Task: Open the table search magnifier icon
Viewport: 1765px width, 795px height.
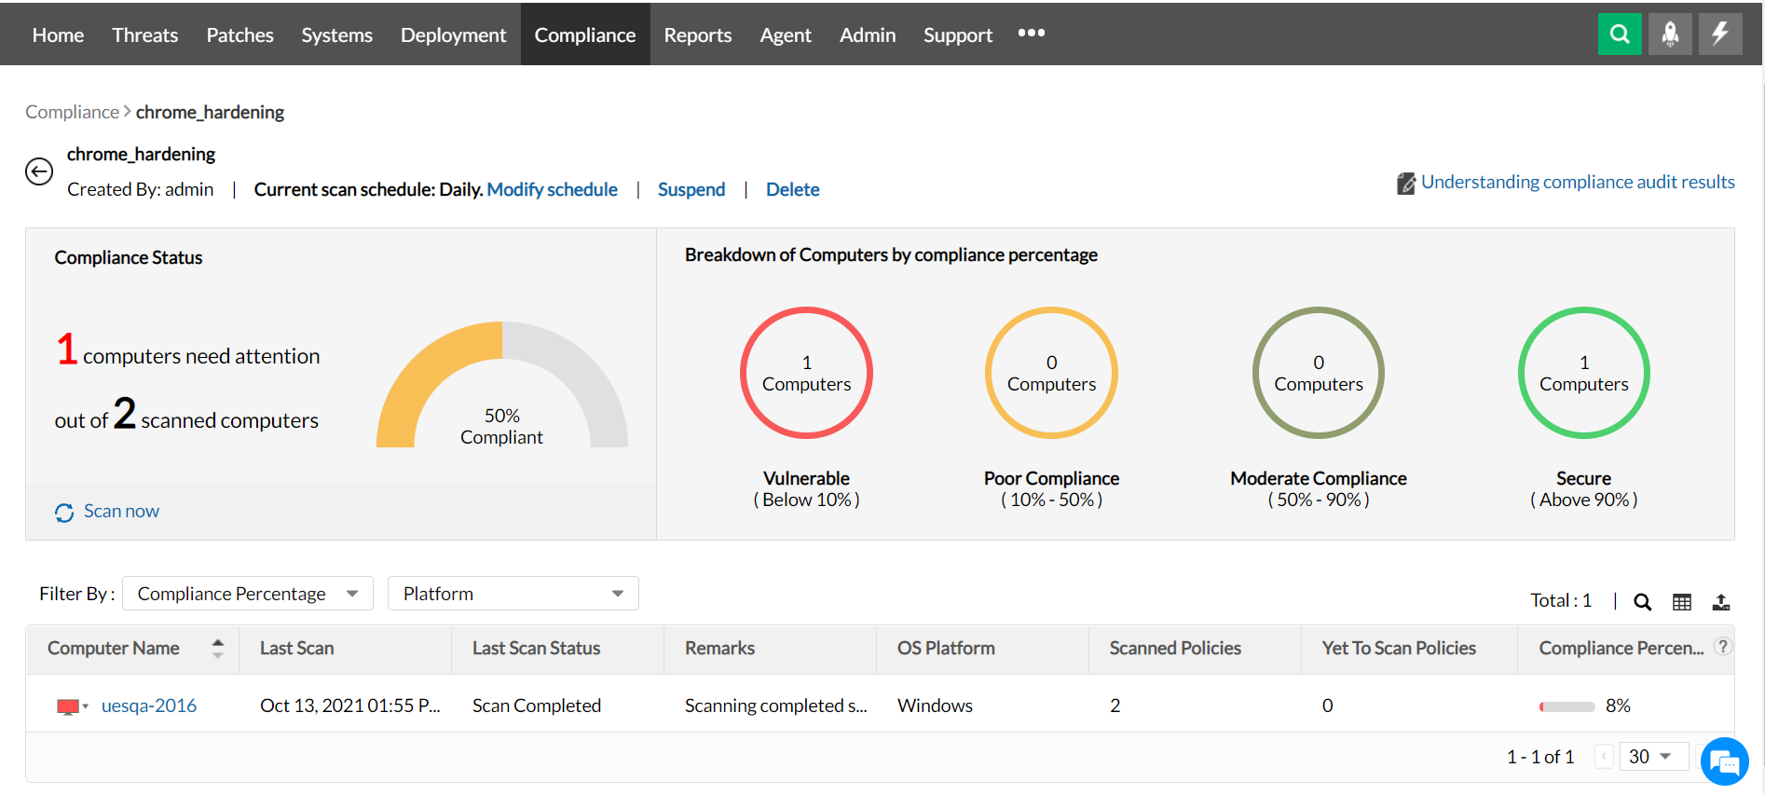Action: [1643, 602]
